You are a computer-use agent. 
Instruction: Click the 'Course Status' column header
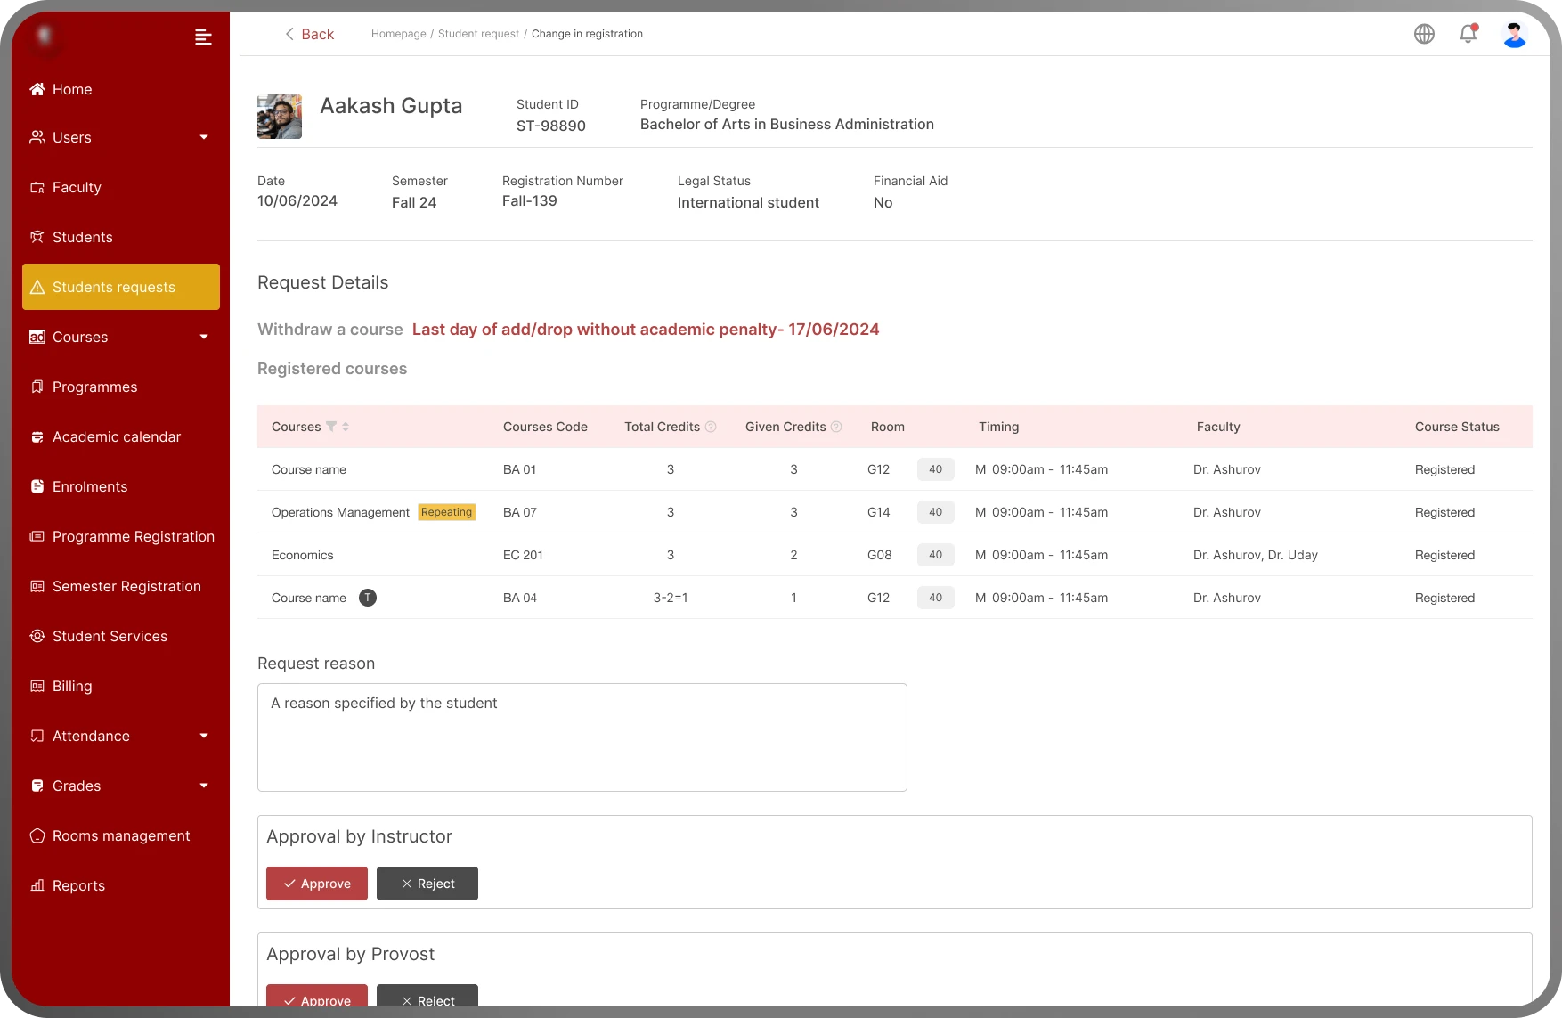(1457, 427)
